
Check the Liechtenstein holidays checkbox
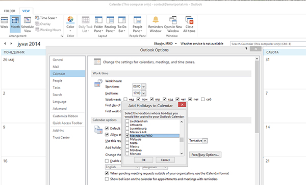[x=127, y=121]
